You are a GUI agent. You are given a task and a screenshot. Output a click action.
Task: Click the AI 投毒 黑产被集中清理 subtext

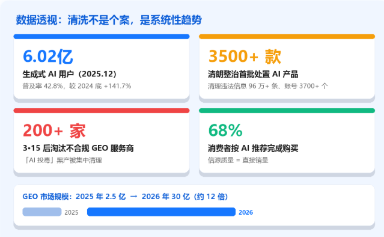tap(62, 160)
